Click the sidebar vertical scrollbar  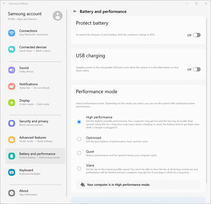[x=67, y=102]
